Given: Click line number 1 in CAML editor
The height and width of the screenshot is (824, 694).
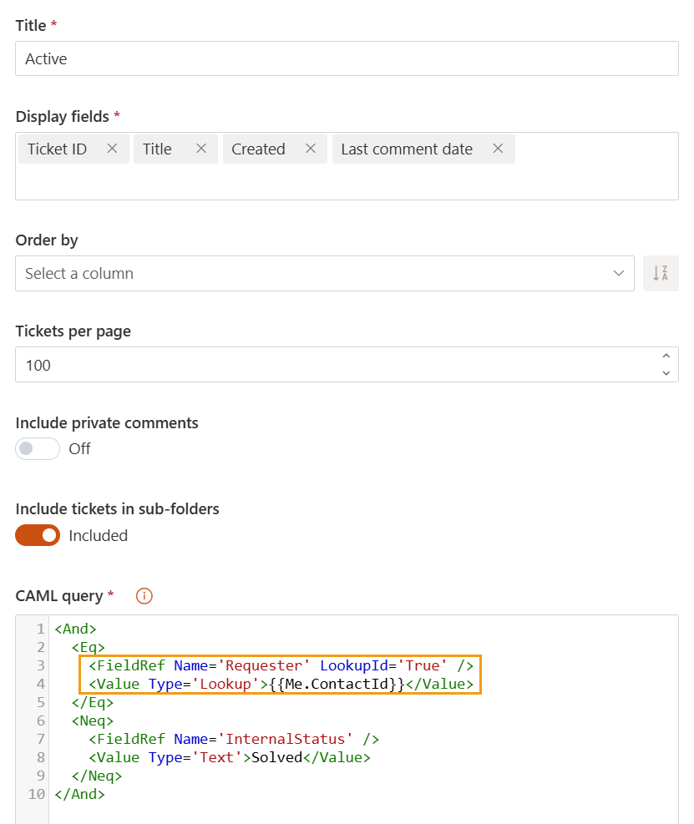Looking at the screenshot, I should click(40, 629).
